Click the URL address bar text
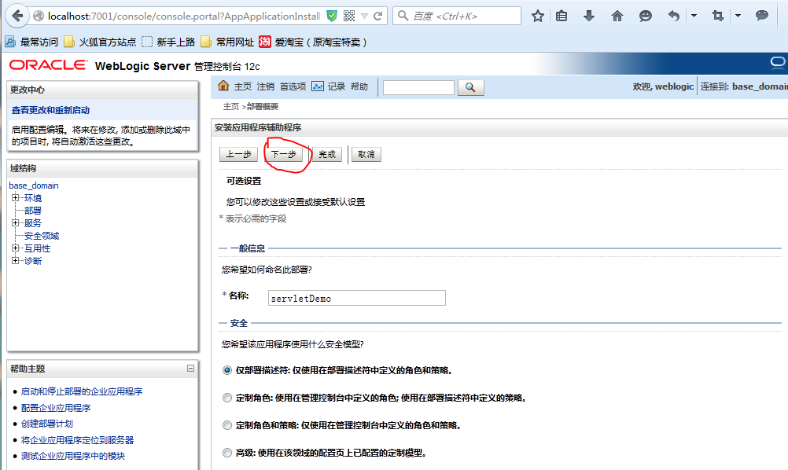The height and width of the screenshot is (470, 788). [x=184, y=16]
